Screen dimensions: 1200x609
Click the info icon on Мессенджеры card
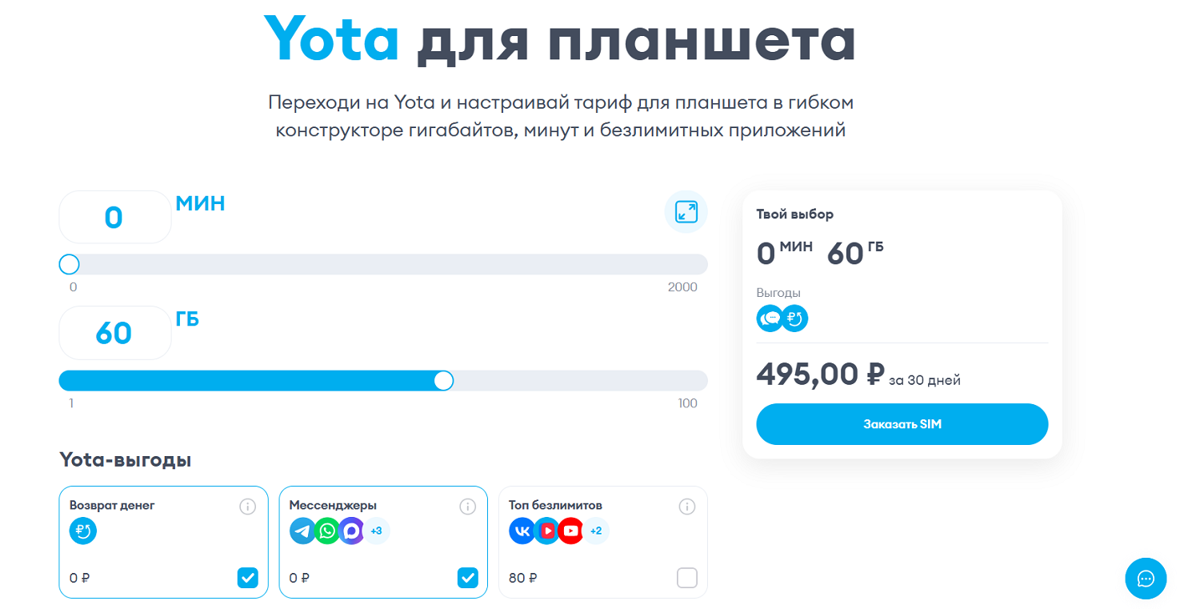(468, 506)
